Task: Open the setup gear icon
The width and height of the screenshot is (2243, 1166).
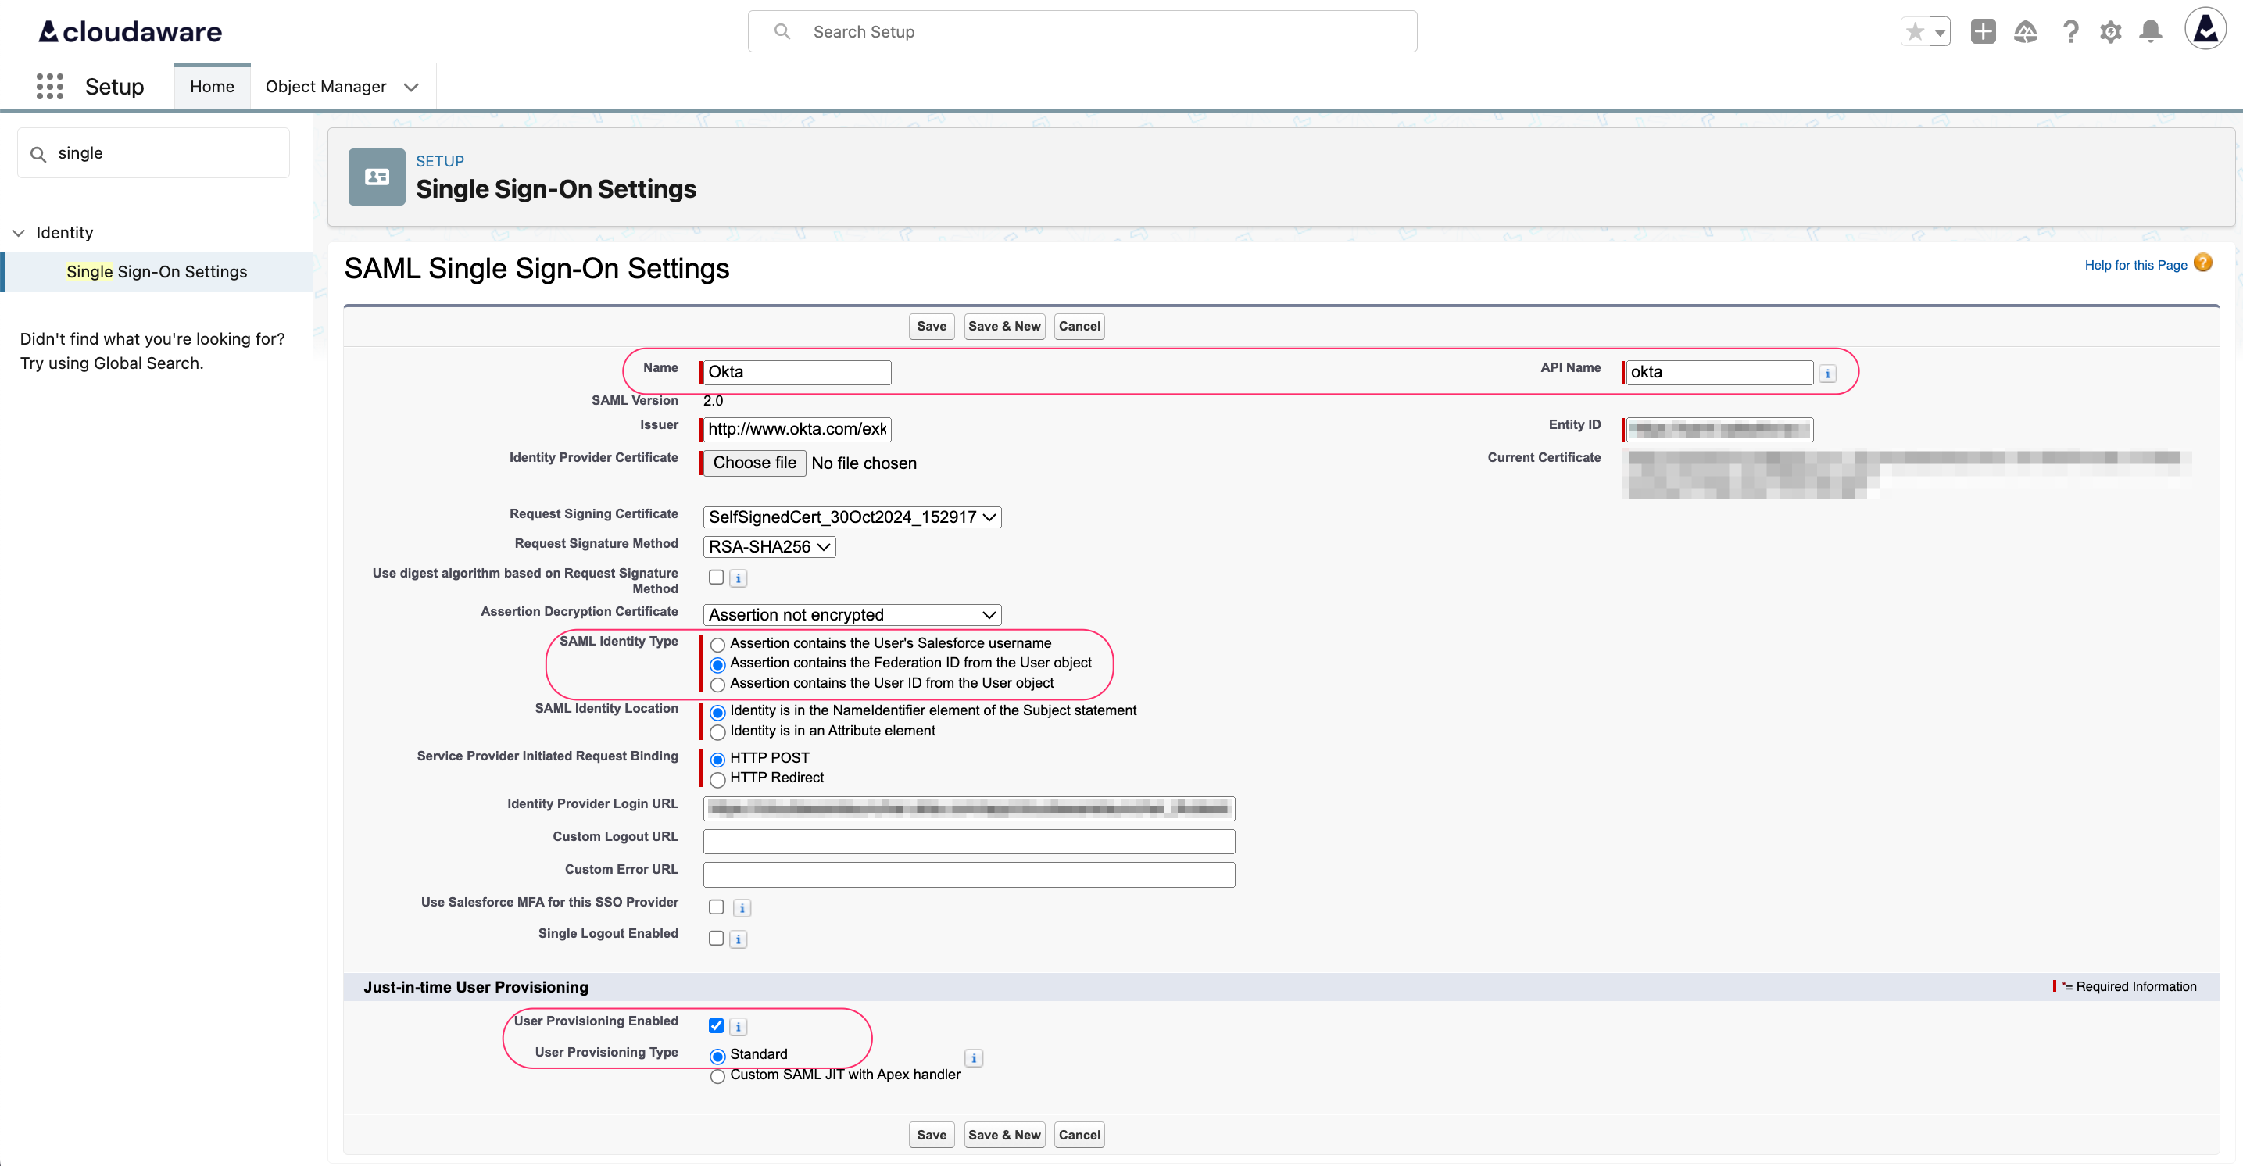Action: pos(2111,31)
